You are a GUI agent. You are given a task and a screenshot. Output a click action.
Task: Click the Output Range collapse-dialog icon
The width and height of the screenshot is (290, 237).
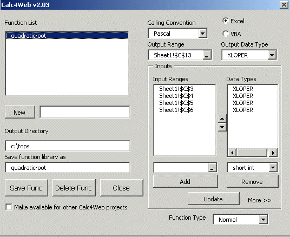(x=207, y=55)
